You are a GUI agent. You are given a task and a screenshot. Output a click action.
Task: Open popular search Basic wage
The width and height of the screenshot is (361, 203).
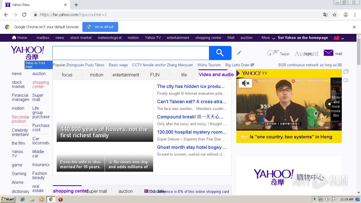tap(118, 65)
